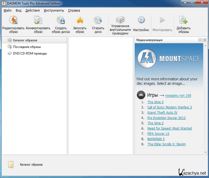Open the Grand Theft Auto IV link
This screenshot has height=178, width=209.
(162, 113)
